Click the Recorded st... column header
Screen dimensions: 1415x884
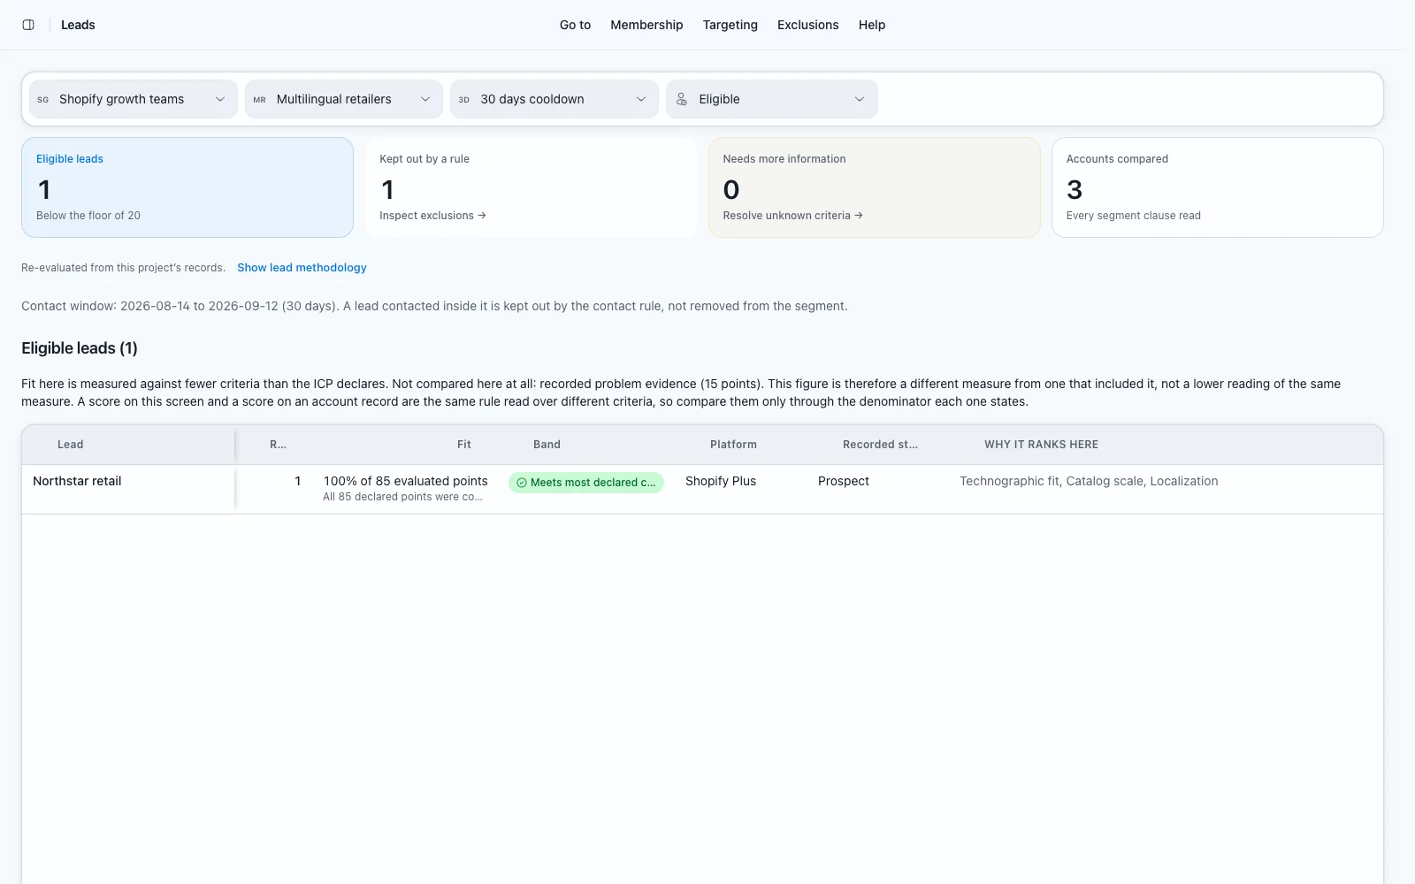(x=880, y=445)
